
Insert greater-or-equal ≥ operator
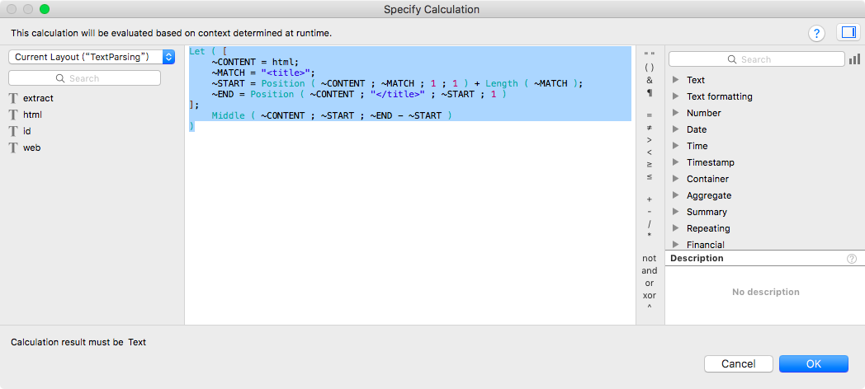650,164
